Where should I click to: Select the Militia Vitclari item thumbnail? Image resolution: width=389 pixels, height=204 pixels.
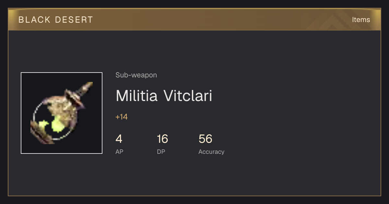[62, 113]
